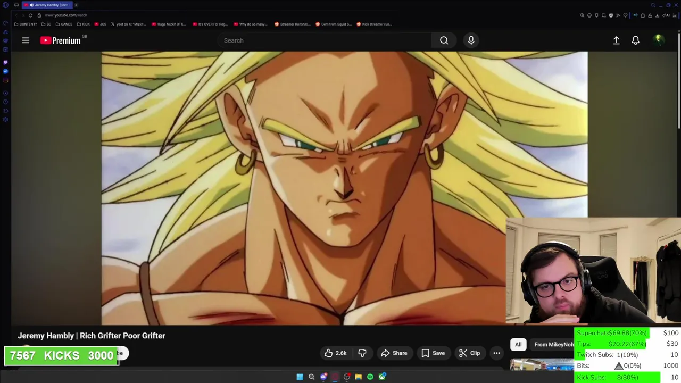Share the current video
This screenshot has width=681, height=383.
coord(394,353)
